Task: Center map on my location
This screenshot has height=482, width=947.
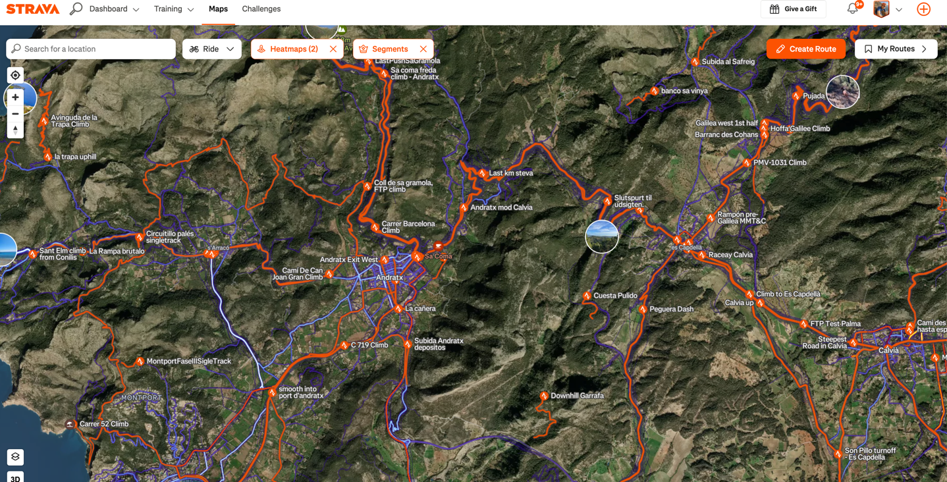Action: [x=15, y=76]
